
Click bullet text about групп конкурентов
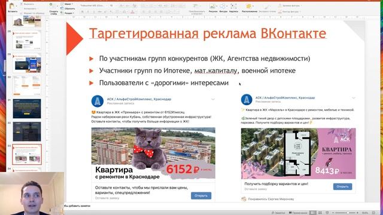coord(205,59)
